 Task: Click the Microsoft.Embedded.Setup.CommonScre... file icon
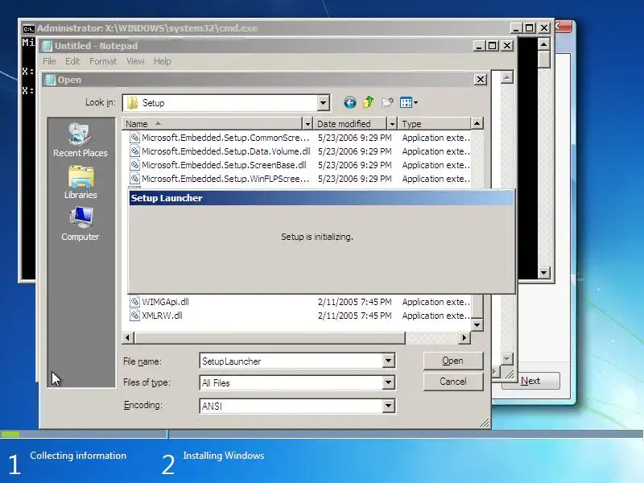134,137
